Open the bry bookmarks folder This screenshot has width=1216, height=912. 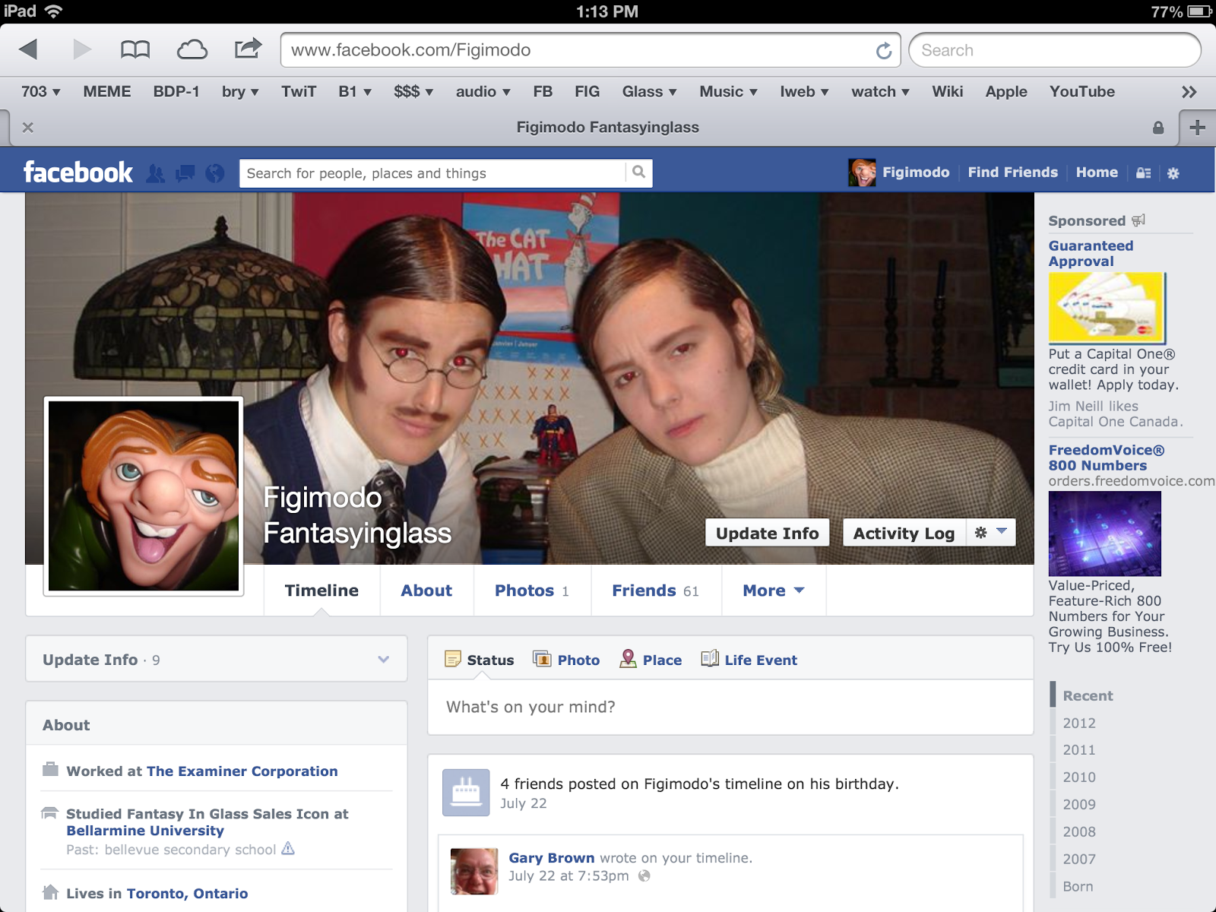pyautogui.click(x=240, y=92)
